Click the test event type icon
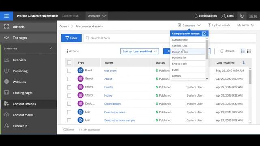Screen dimensions: 260x146 pyautogui.click(x=80, y=70)
